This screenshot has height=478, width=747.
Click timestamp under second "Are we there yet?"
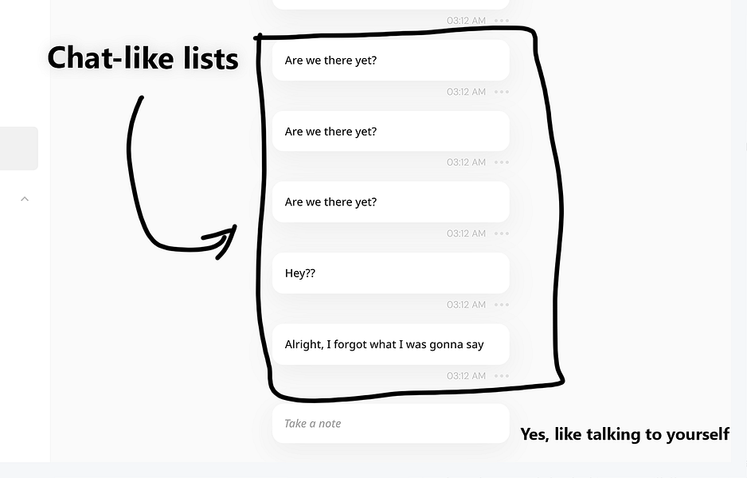click(466, 163)
